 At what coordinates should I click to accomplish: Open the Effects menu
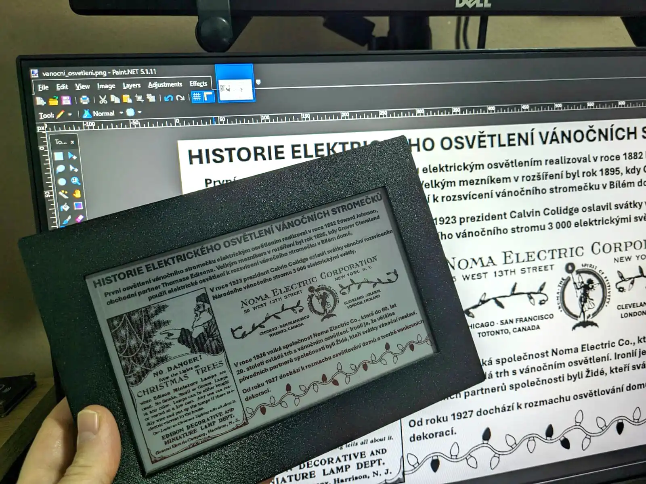point(198,84)
